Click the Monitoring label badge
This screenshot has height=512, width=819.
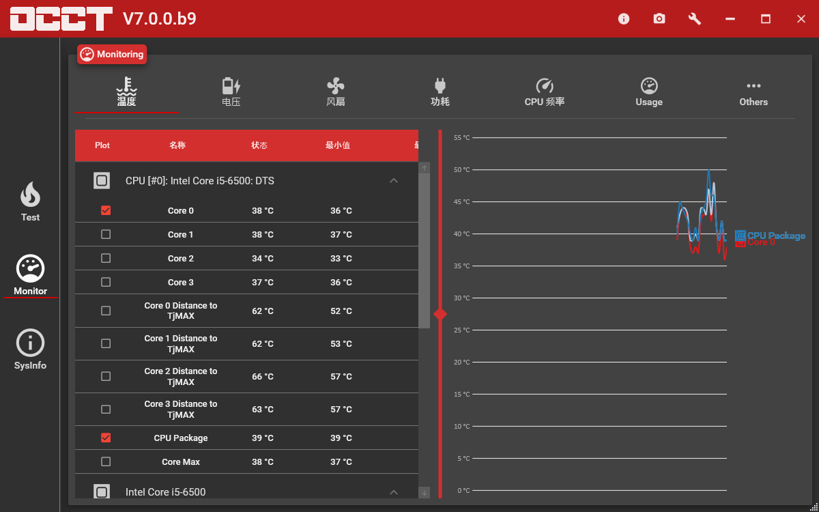(x=112, y=54)
